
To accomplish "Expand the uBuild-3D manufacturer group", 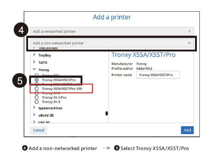I will coord(34,115).
